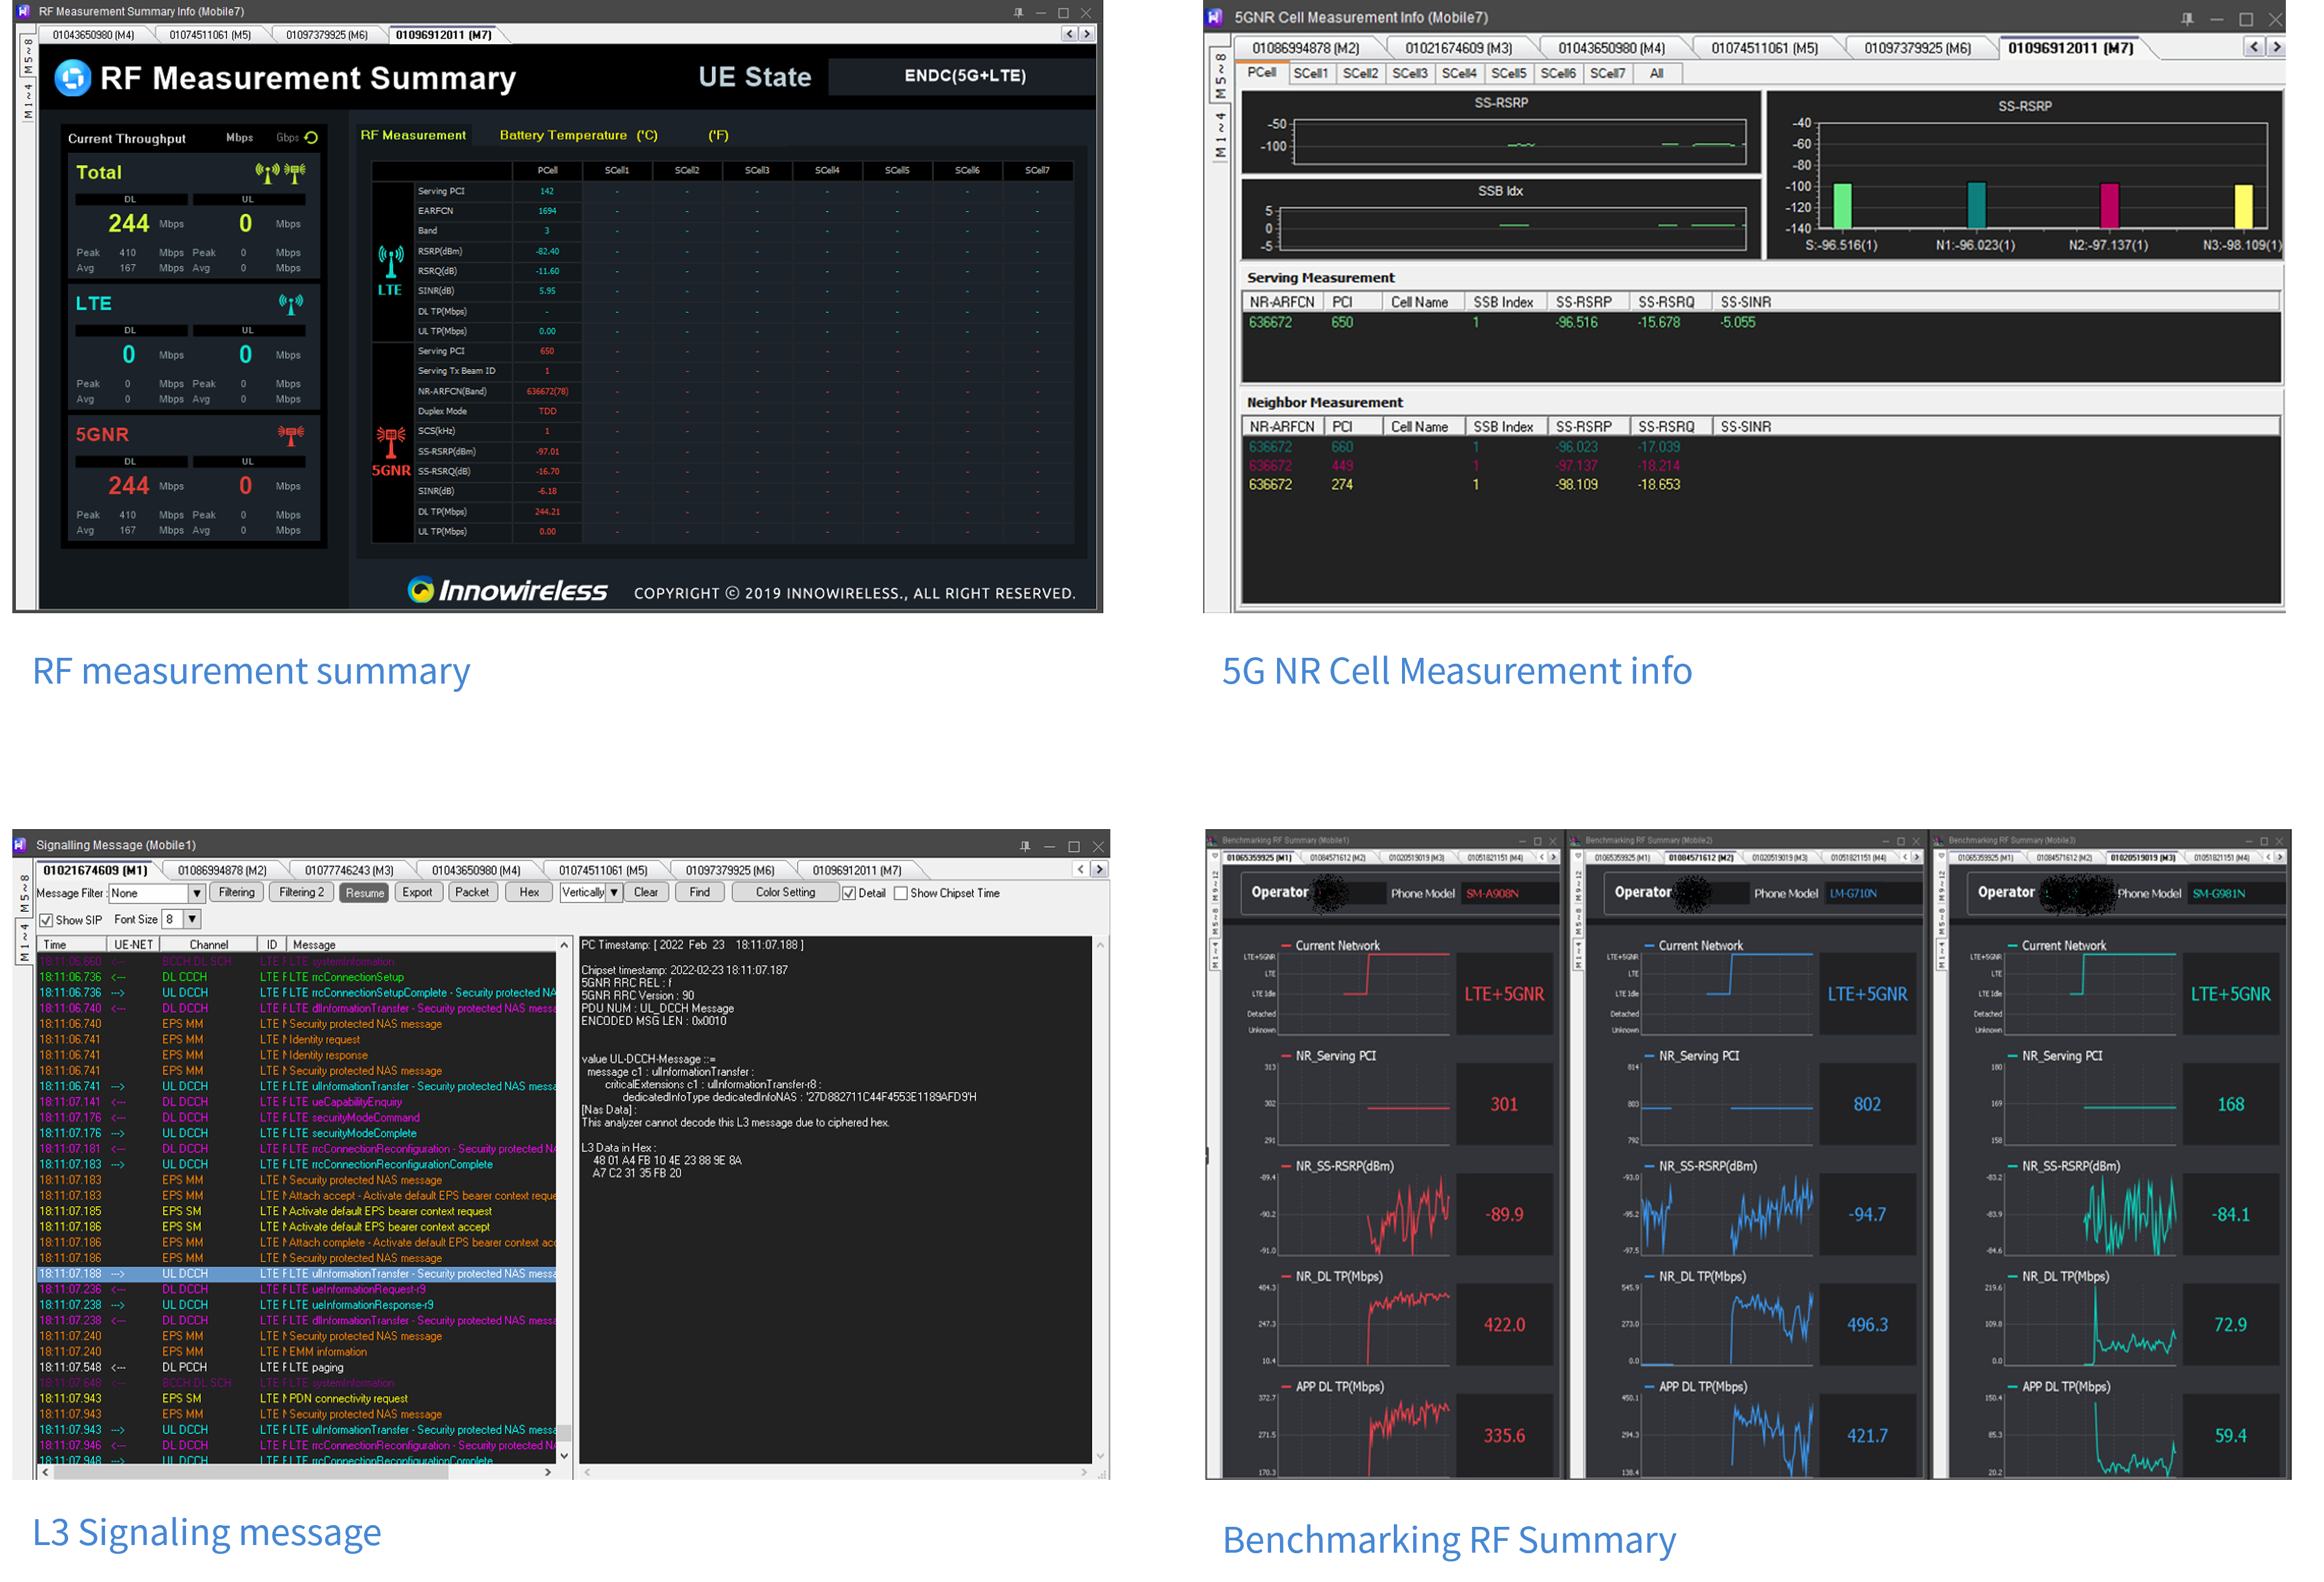Click the pin icon in 5GNR Cell Measurement titlebar
This screenshot has width=2324, height=1582.
(2187, 18)
